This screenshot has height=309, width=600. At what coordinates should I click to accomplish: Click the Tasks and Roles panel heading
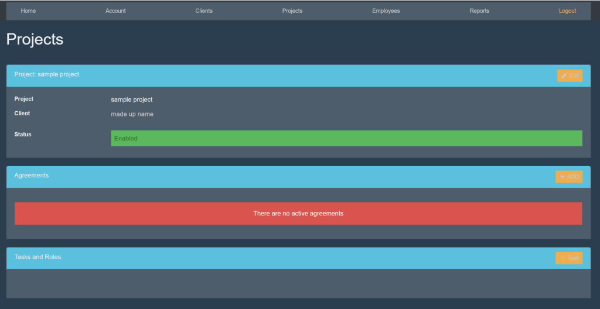pyautogui.click(x=37, y=257)
